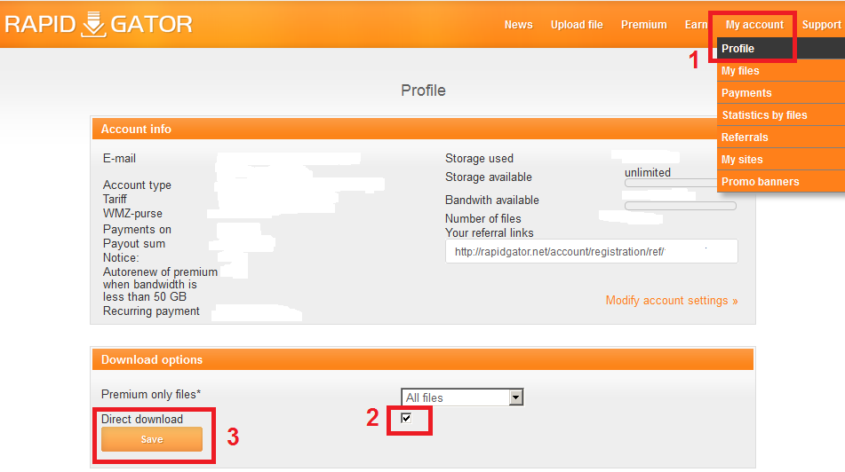
Task: Click the 'Your referral links' label
Action: click(x=490, y=233)
